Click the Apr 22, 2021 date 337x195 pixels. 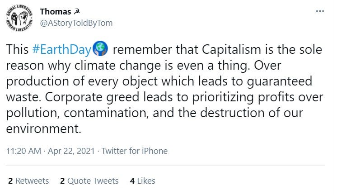71,151
